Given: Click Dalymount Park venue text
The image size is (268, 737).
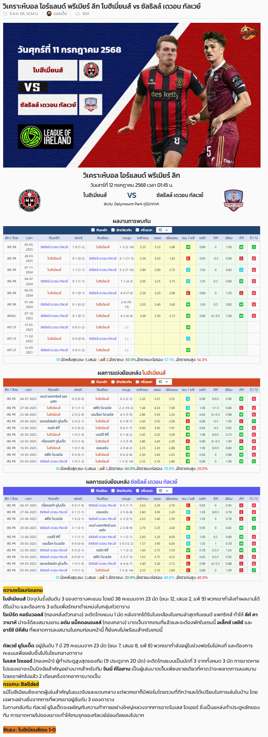Looking at the screenshot, I should (128, 204).
